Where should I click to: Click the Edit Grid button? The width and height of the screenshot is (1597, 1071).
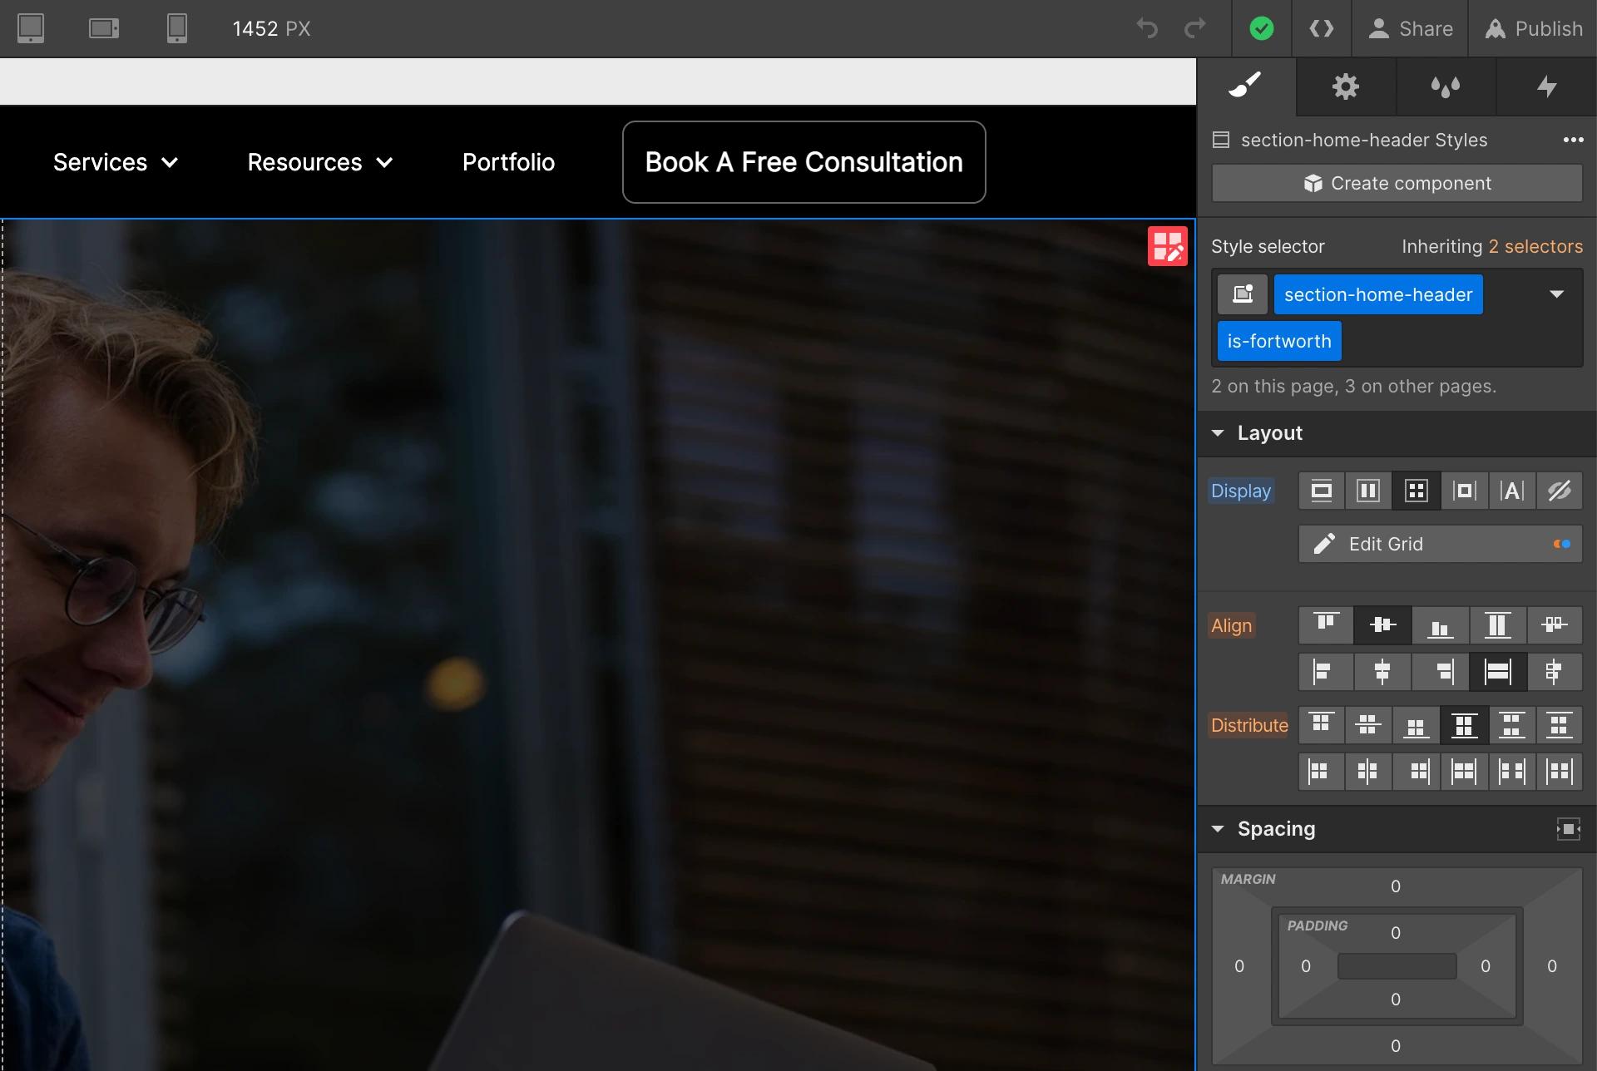1441,544
